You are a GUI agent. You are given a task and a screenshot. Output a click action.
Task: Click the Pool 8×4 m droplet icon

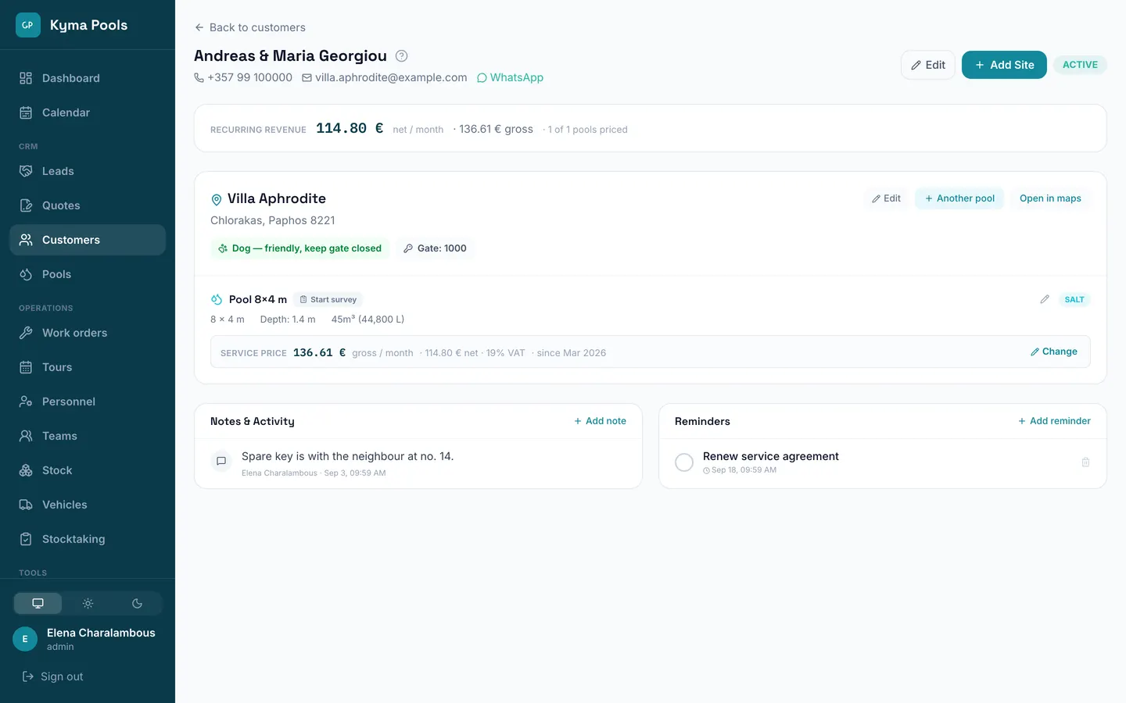[x=217, y=299]
